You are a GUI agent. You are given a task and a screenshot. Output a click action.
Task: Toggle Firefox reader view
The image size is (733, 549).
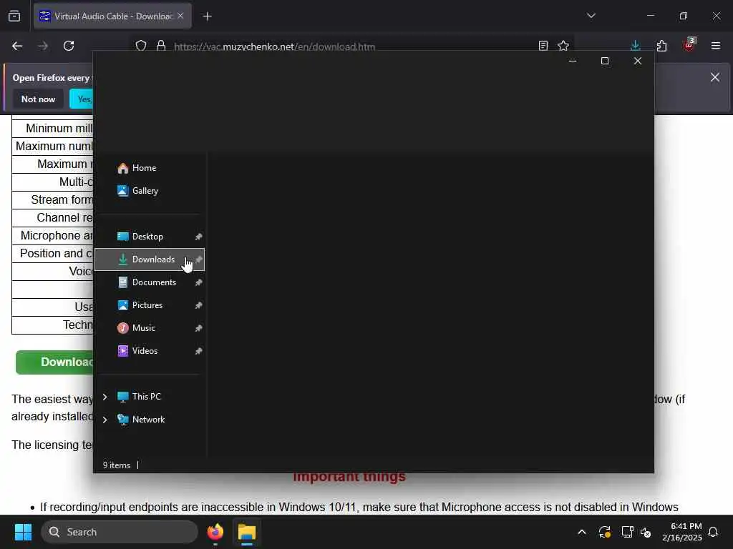coord(543,46)
